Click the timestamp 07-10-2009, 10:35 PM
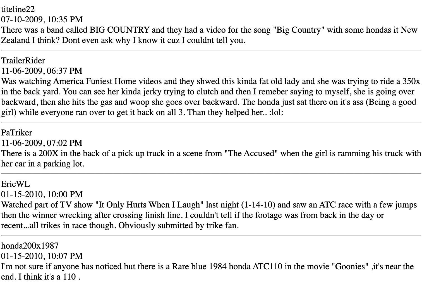 click(42, 20)
